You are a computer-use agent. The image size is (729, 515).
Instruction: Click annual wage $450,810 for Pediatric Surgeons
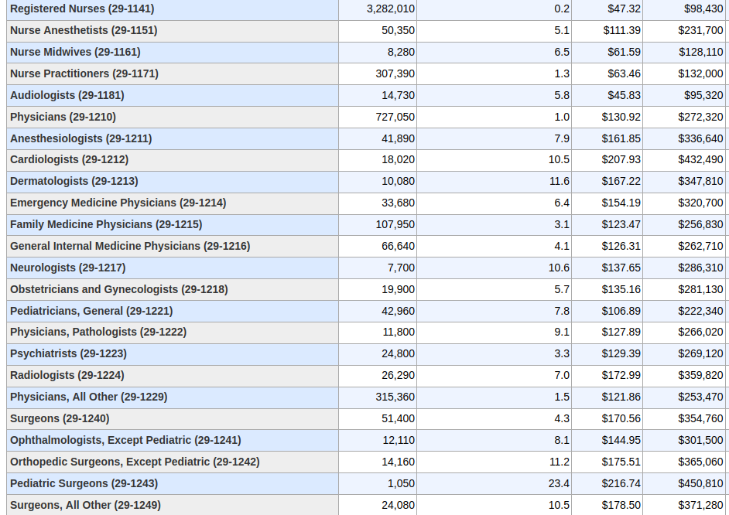(x=700, y=484)
